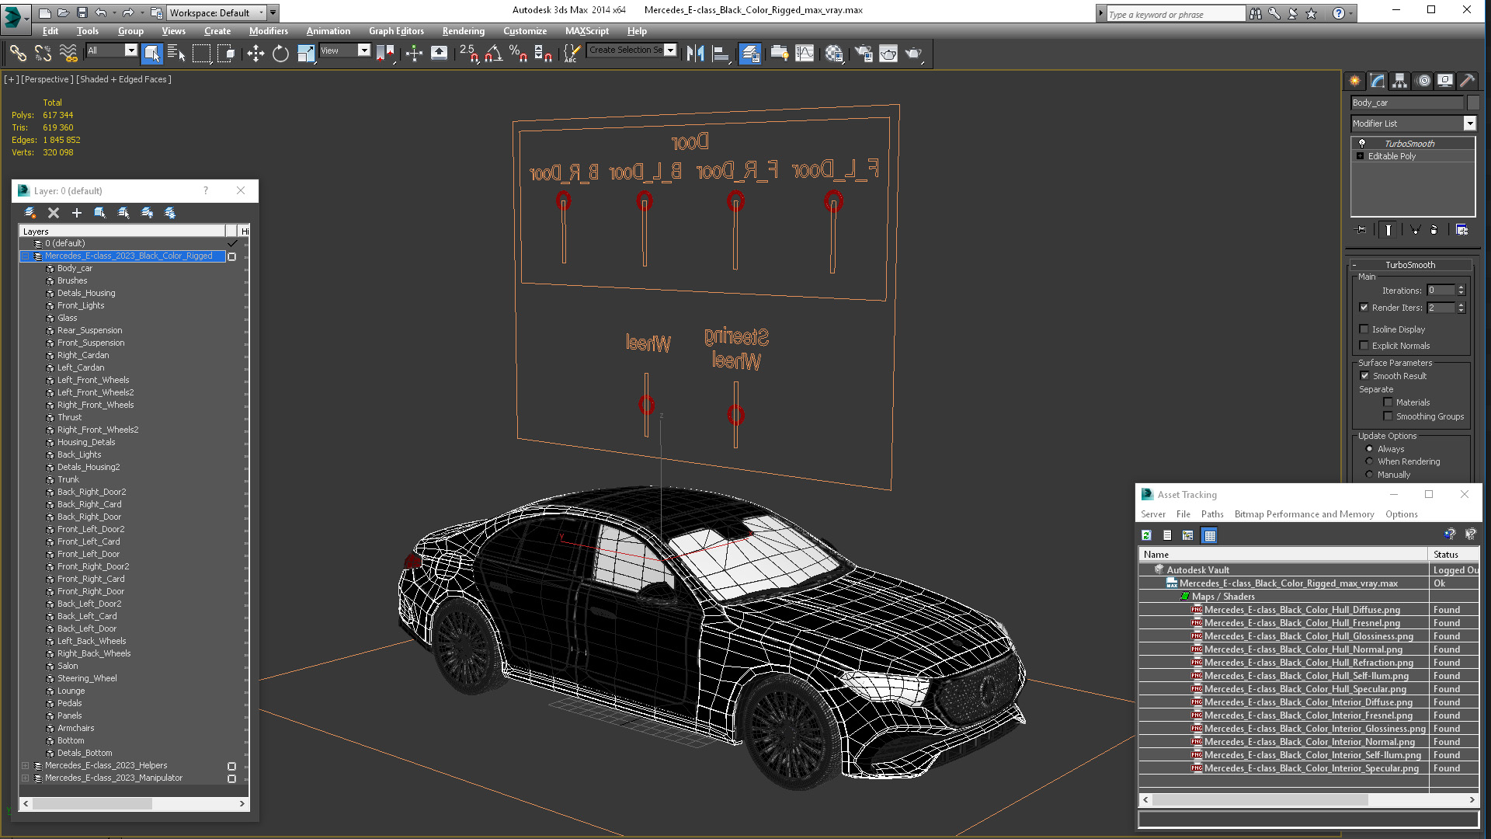Activate Select and Rotate tool
The height and width of the screenshot is (839, 1491).
280,53
